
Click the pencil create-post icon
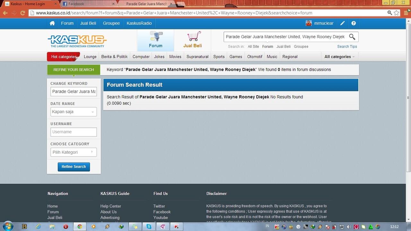343,23
